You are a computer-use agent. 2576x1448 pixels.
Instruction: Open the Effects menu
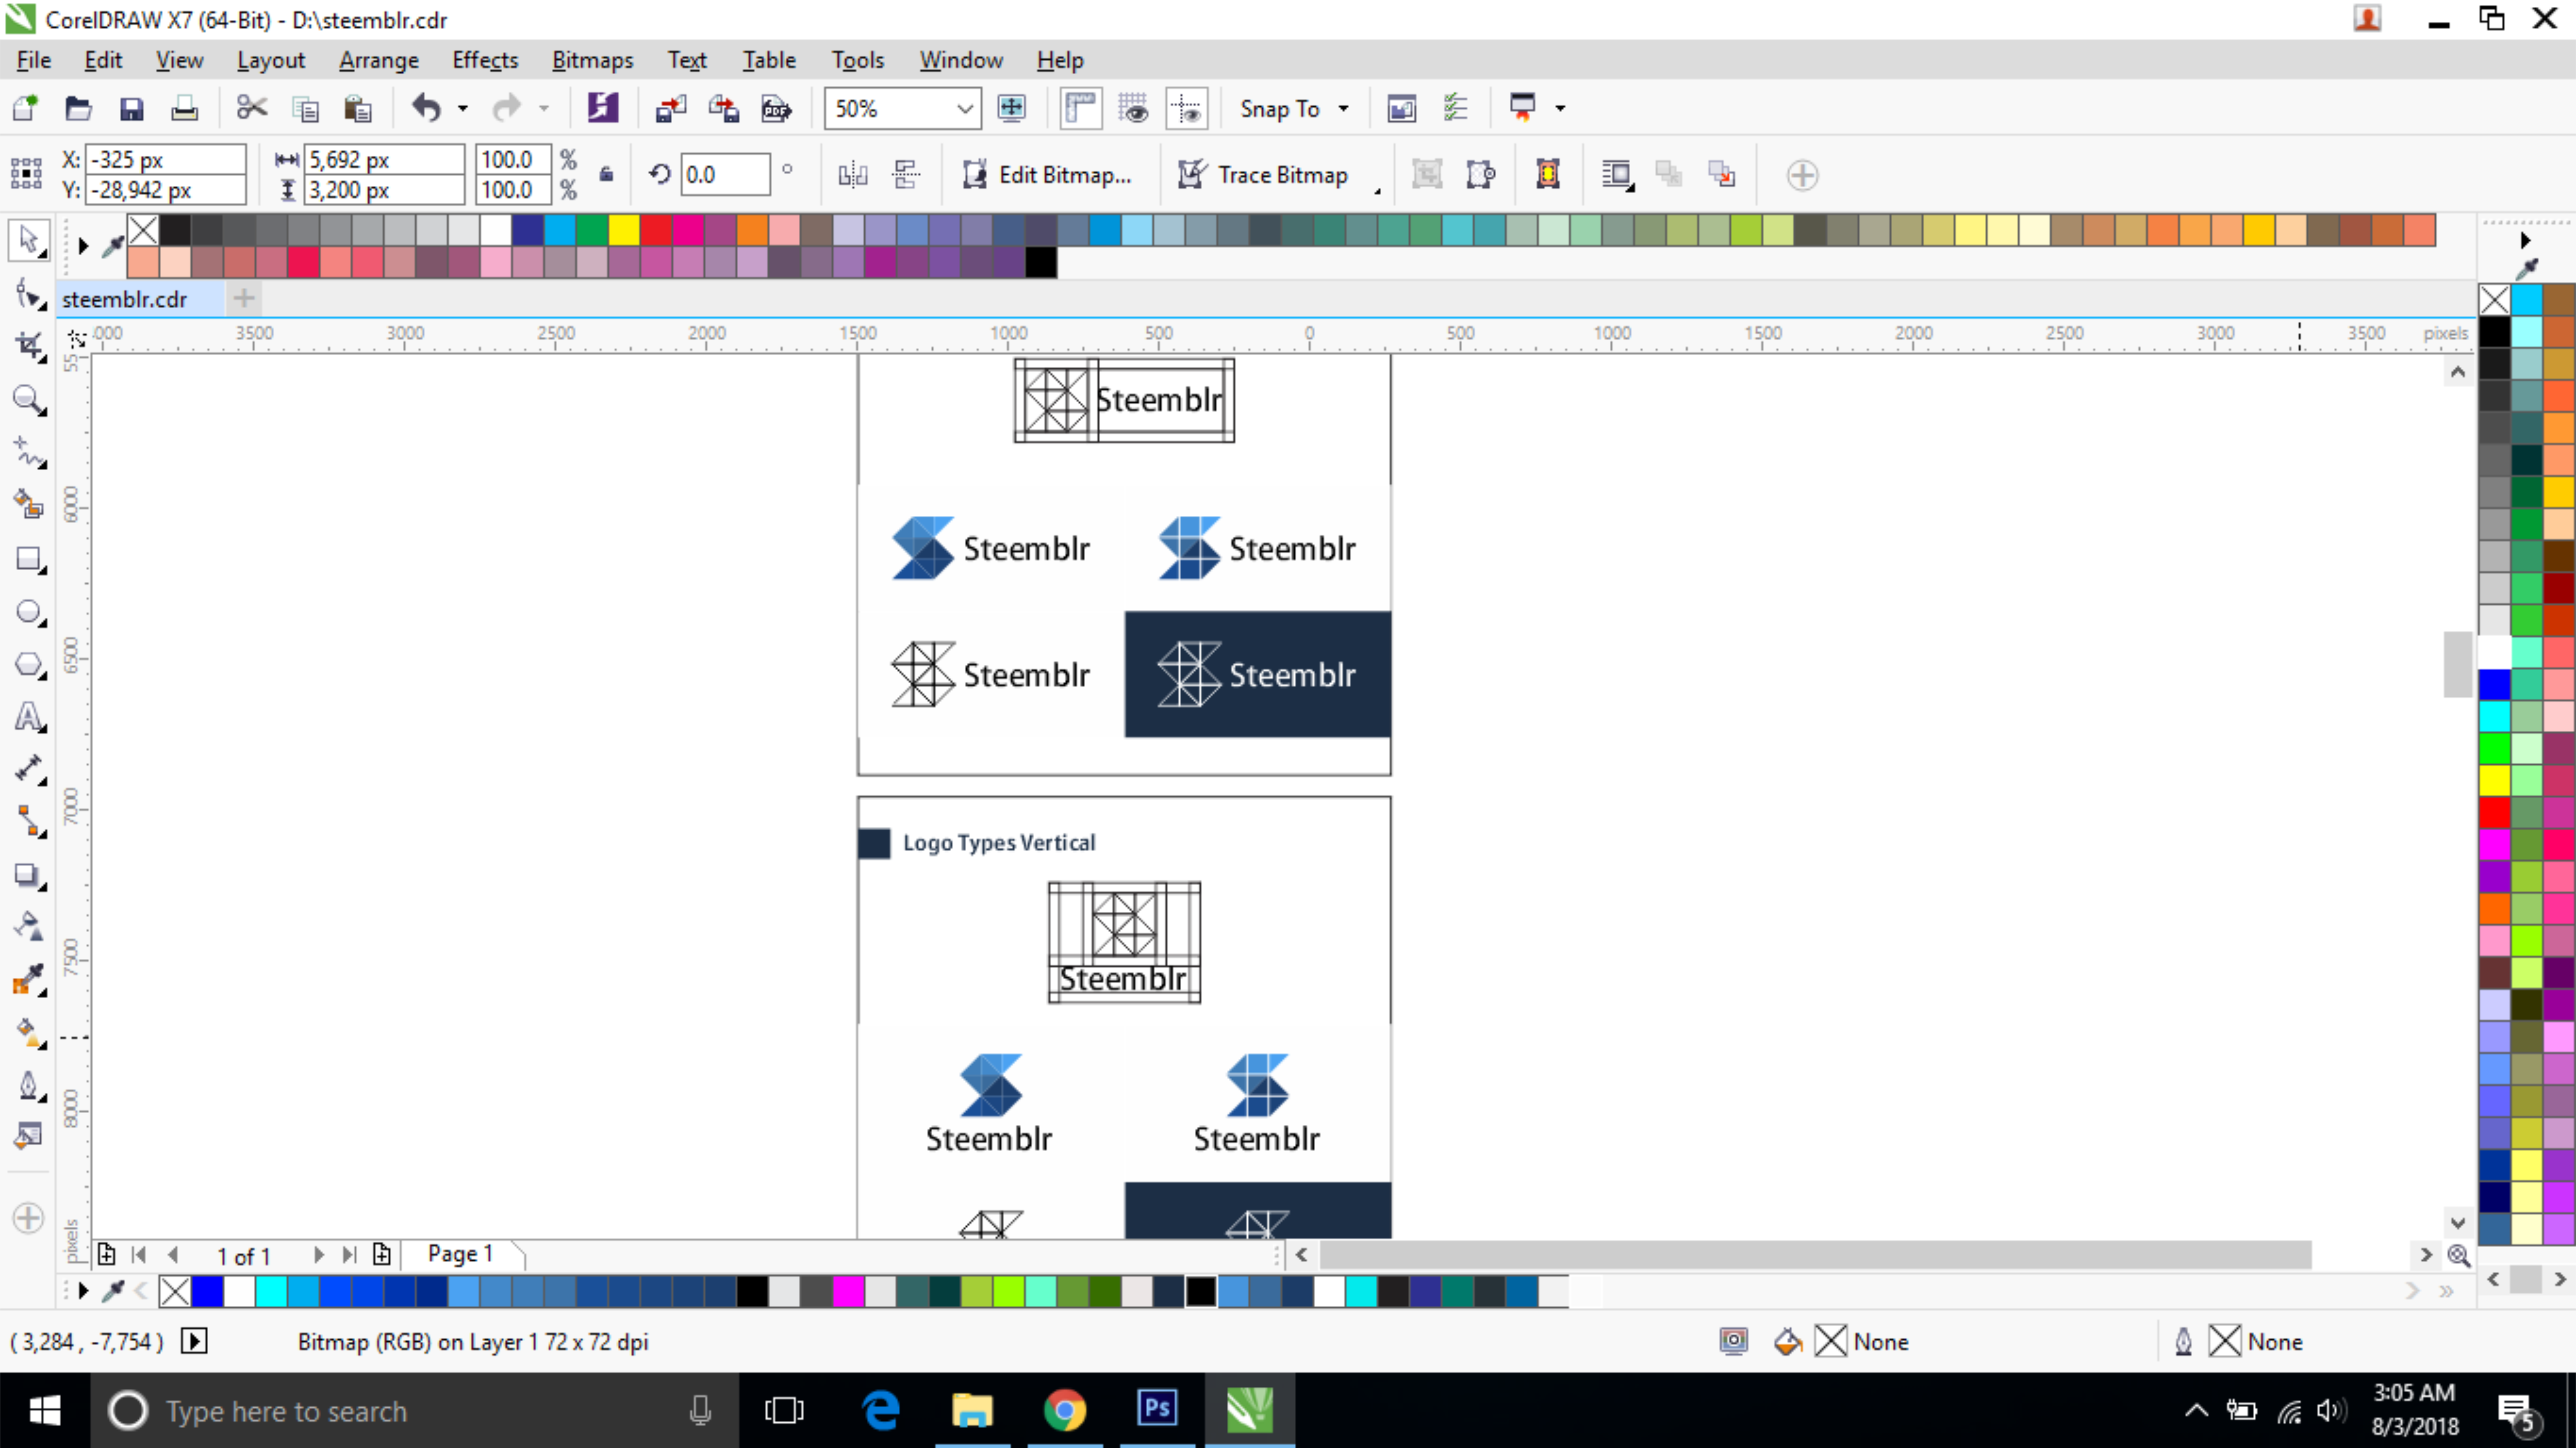click(x=485, y=60)
